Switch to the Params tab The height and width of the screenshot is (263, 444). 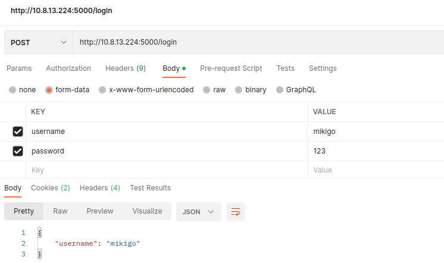click(19, 68)
